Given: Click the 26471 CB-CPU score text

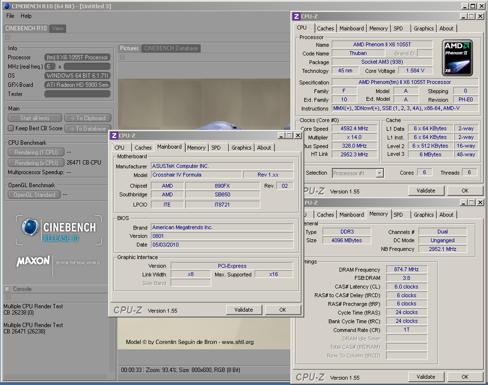Looking at the screenshot, I should tap(84, 163).
